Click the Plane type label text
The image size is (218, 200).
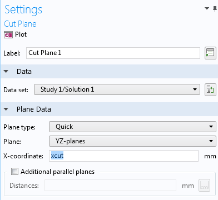click(x=19, y=127)
